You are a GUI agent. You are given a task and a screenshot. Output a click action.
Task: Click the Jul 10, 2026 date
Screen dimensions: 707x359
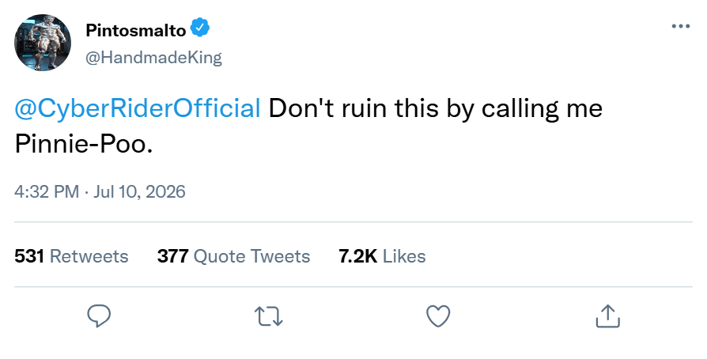139,191
